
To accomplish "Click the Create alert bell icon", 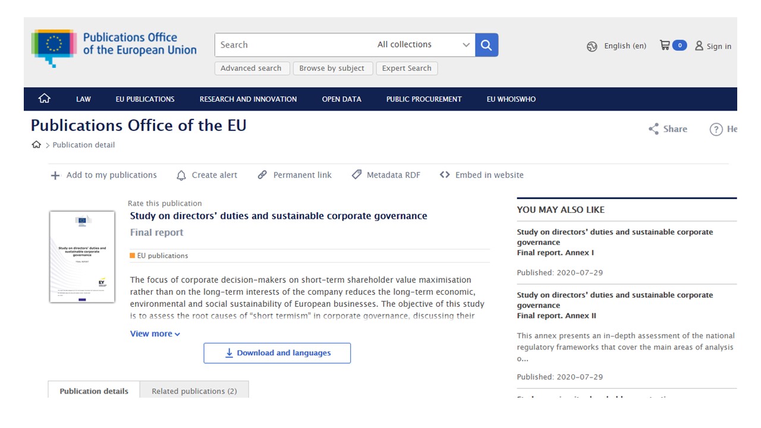I will [181, 175].
